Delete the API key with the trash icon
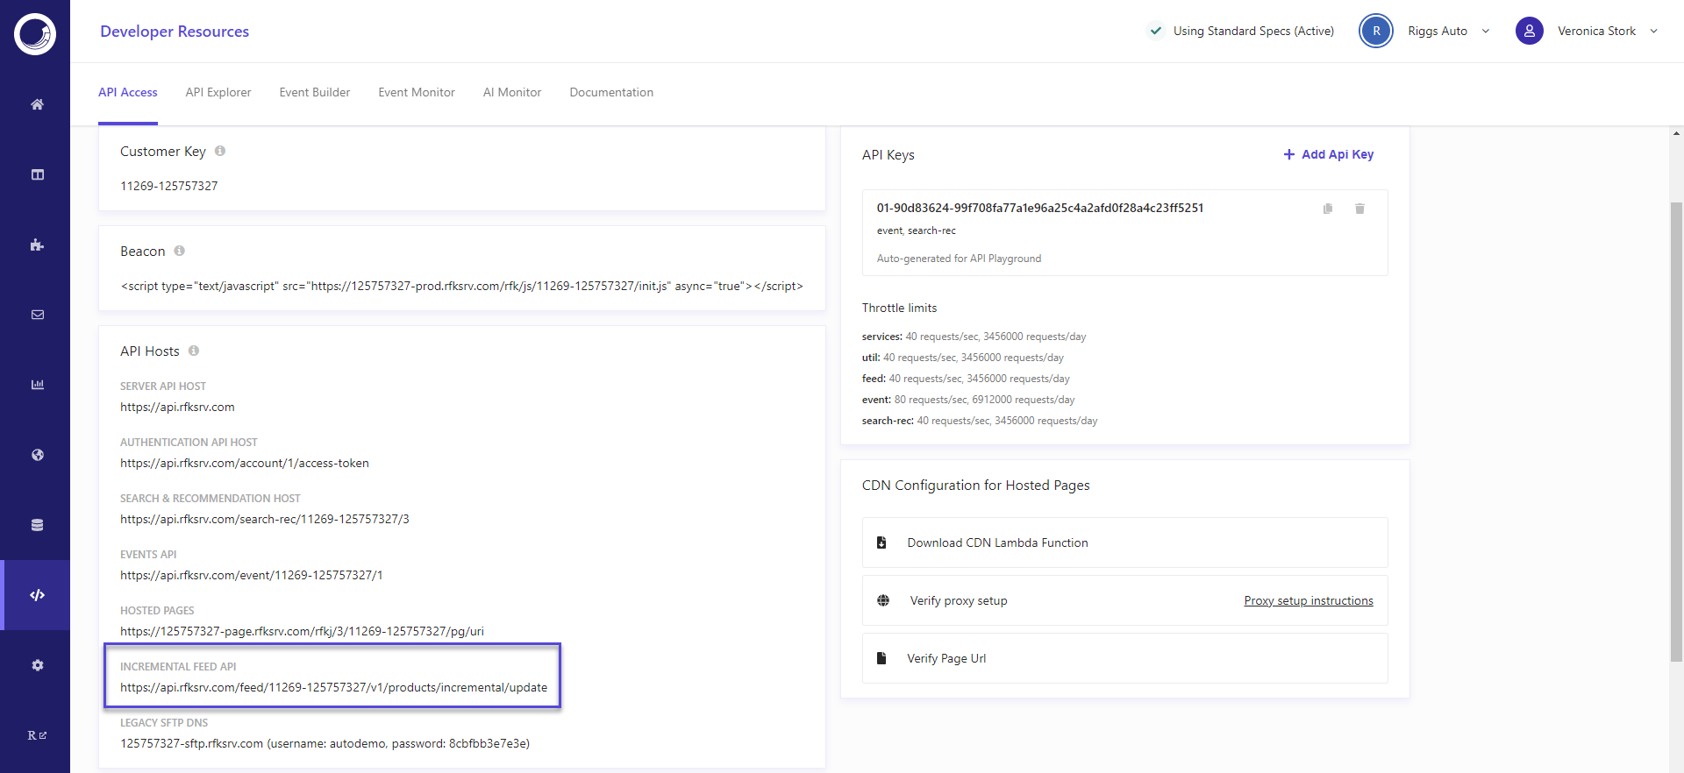 coord(1359,209)
